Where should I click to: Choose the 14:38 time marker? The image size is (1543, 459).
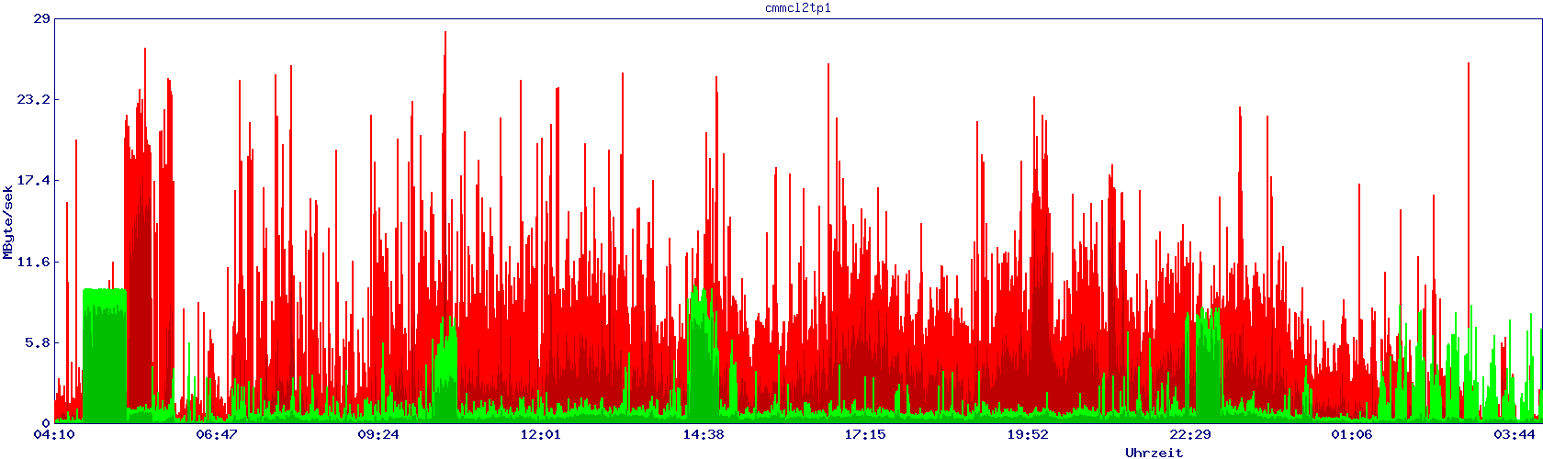(704, 434)
